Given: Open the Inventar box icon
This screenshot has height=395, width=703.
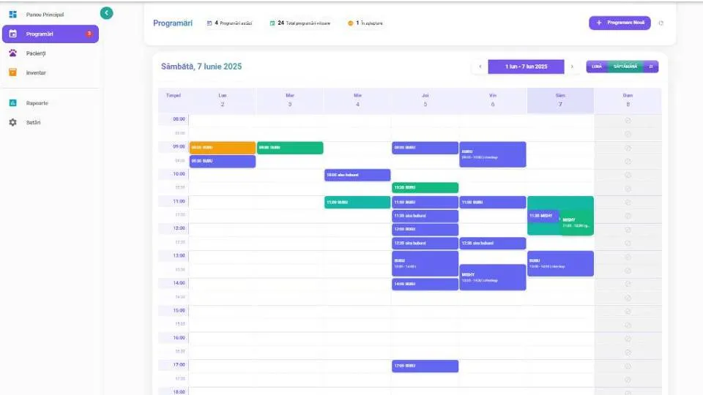Looking at the screenshot, I should (x=12, y=72).
